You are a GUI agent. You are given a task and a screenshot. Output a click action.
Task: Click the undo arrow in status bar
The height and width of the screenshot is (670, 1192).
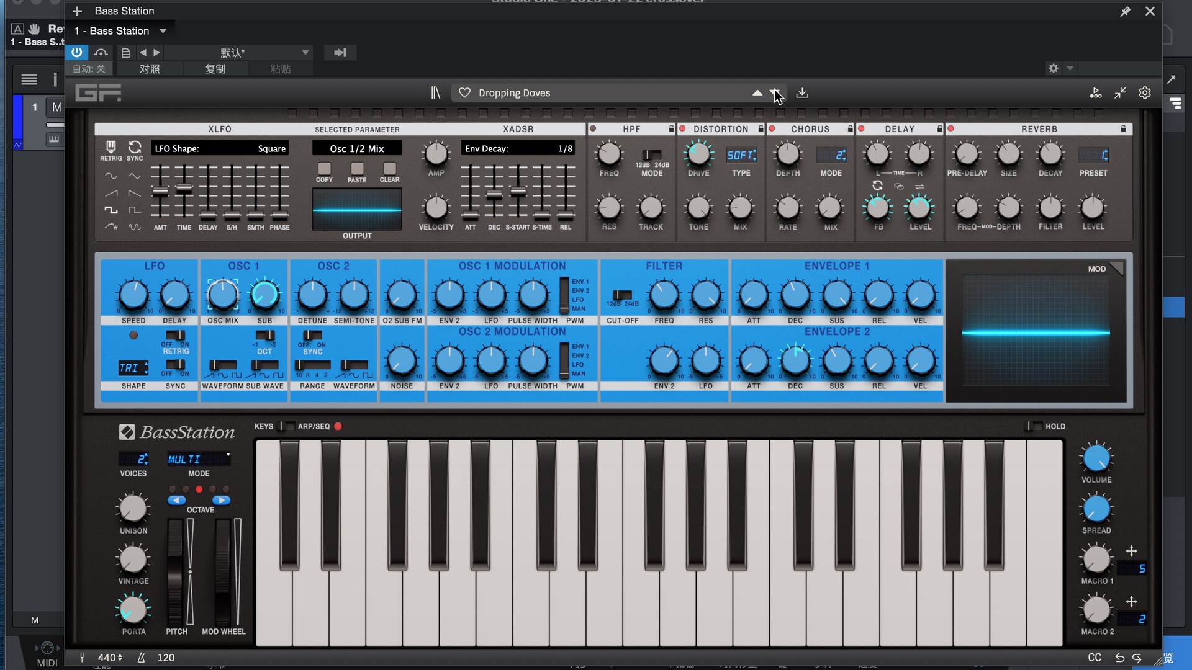[1119, 658]
